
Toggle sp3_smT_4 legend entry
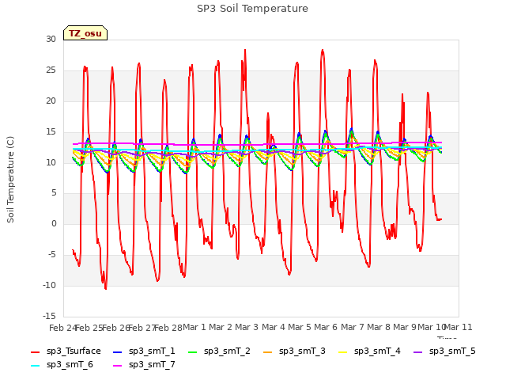tap(369, 351)
